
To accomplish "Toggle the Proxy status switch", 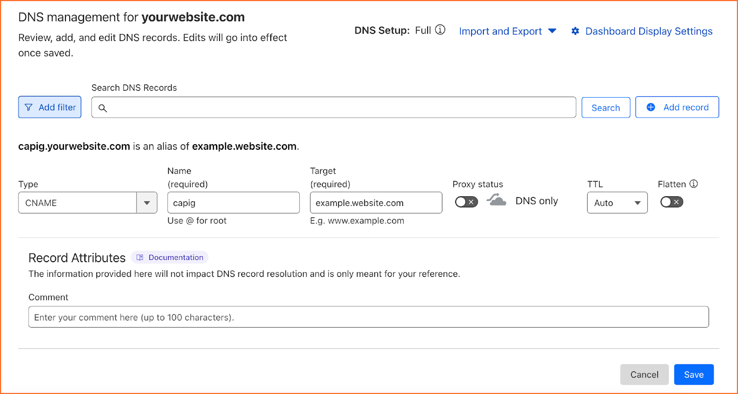I will pos(466,202).
